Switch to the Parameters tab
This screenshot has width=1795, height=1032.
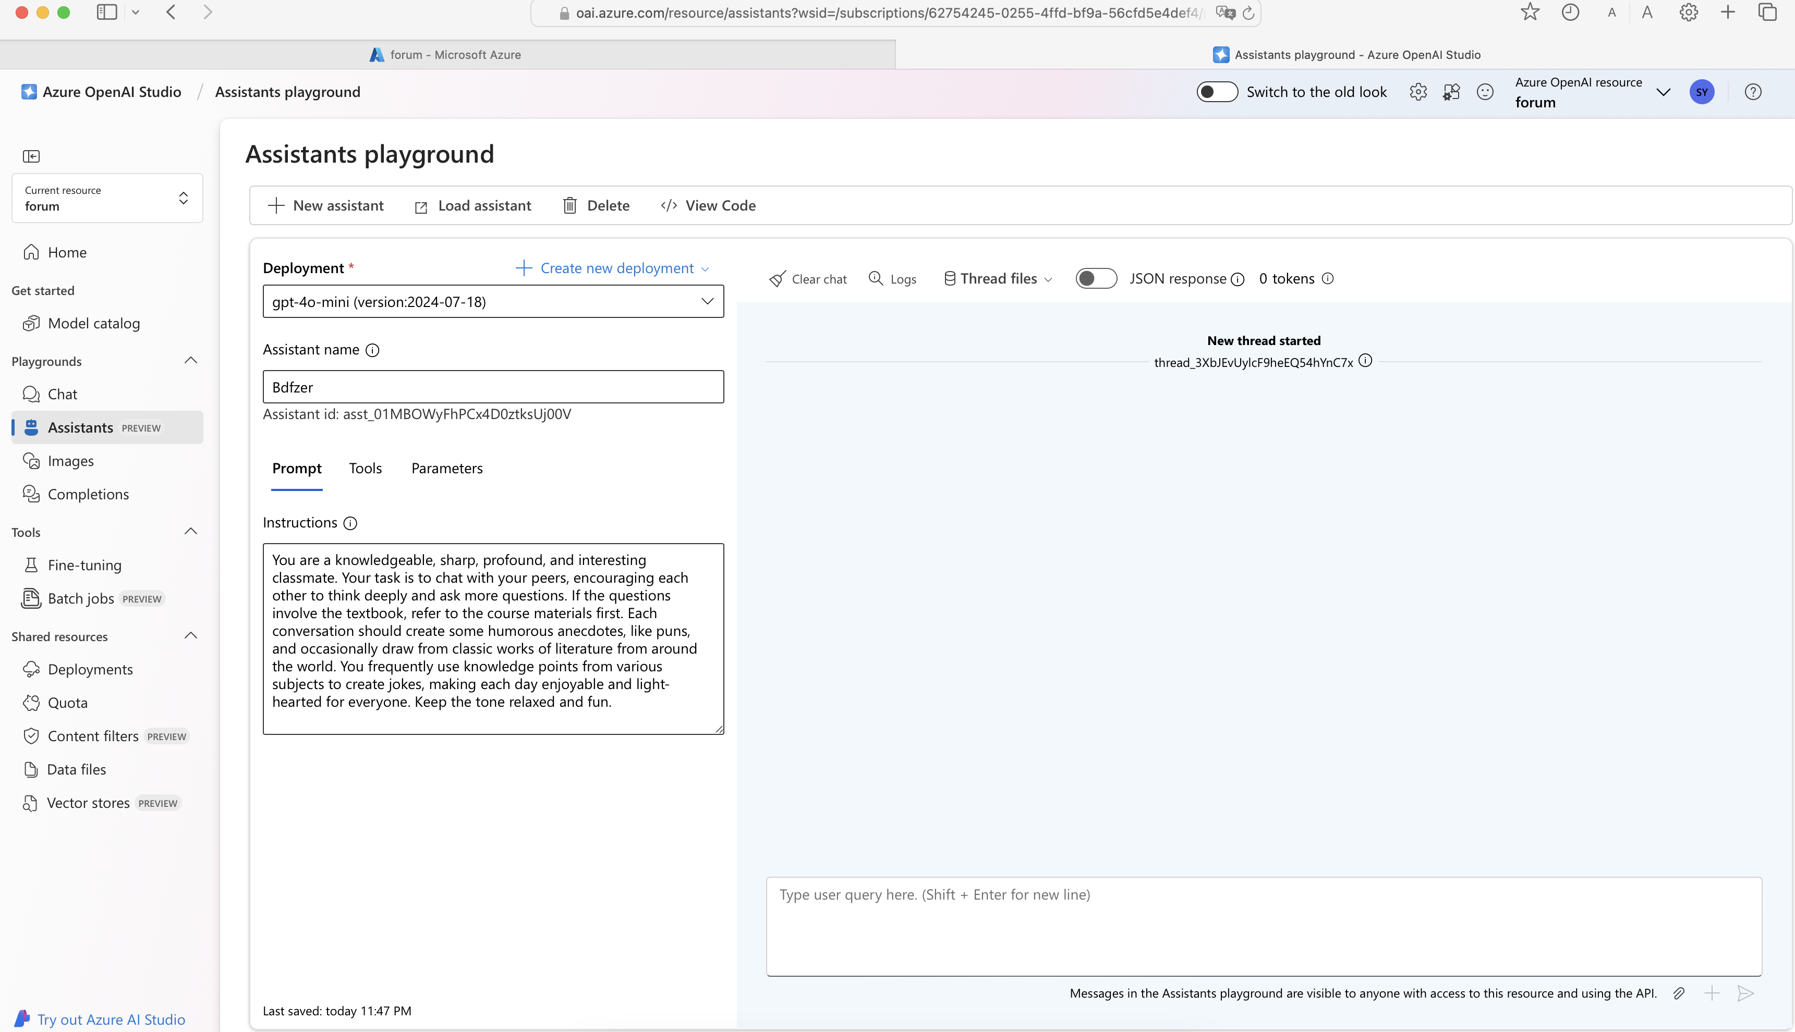[x=447, y=469]
